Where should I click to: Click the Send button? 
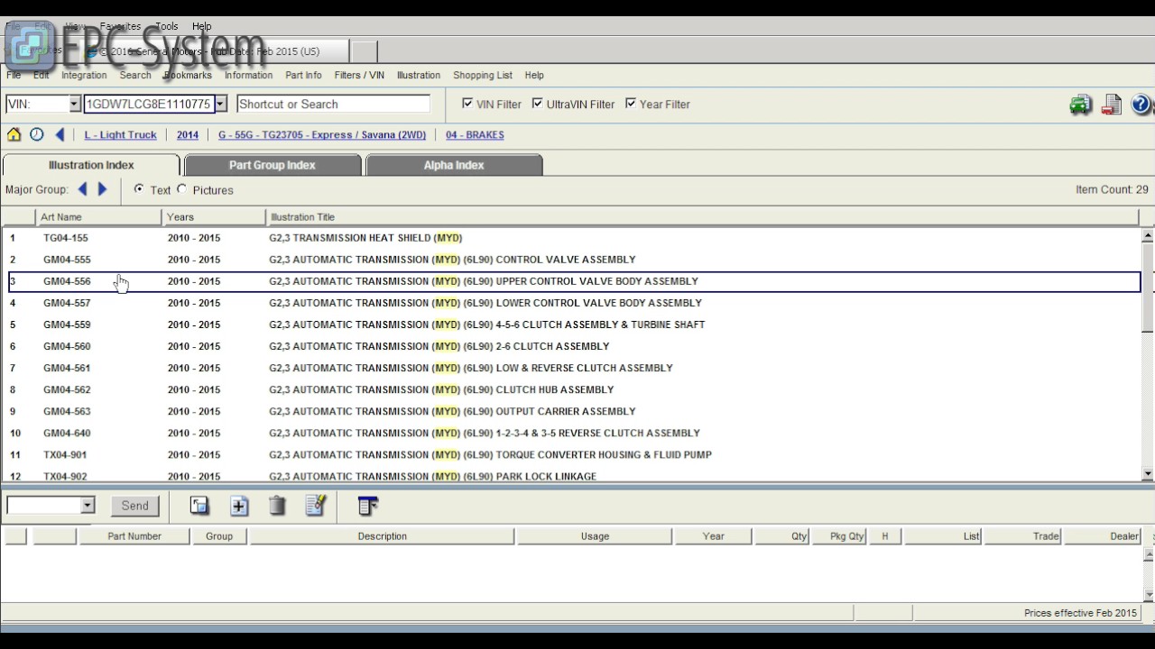pos(135,506)
